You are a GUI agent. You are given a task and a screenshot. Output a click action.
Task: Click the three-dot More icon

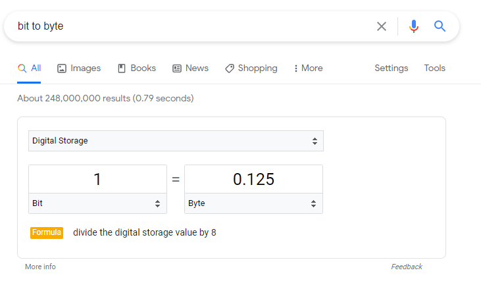click(x=295, y=68)
